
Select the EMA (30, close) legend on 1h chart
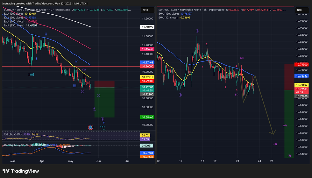tap(174, 18)
